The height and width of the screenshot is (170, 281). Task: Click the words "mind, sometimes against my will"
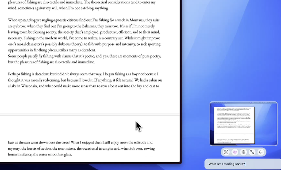click(x=33, y=8)
